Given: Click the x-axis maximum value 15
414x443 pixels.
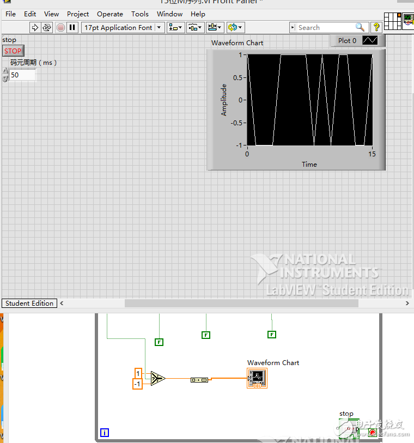Looking at the screenshot, I should (372, 154).
